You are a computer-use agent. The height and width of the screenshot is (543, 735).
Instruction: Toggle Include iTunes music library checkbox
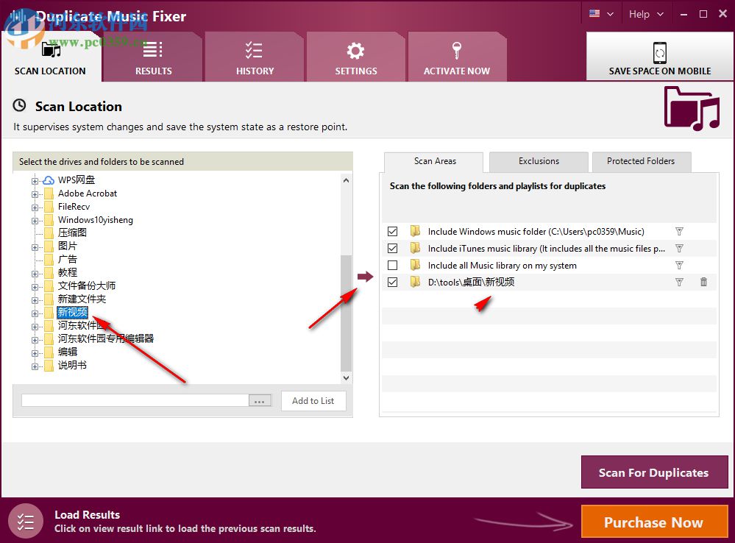coord(393,248)
